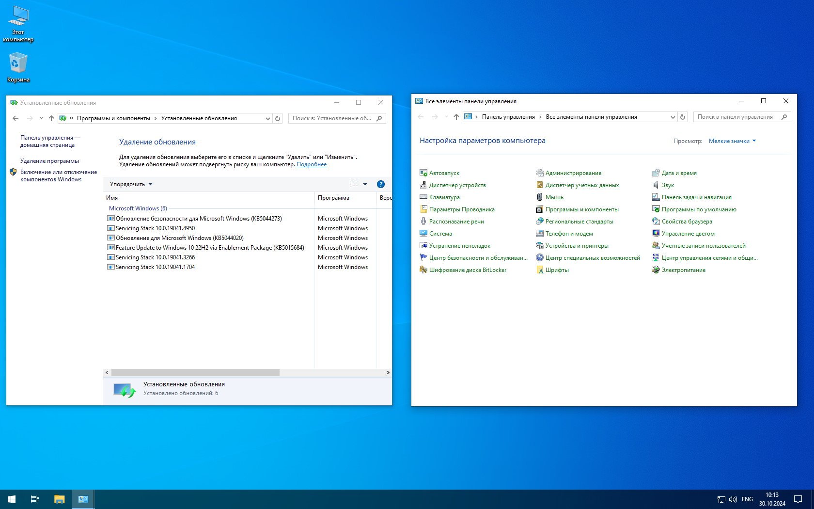Open the Fonts (Шрифты) icon
Viewport: 814px width, 509px height.
pyautogui.click(x=539, y=270)
